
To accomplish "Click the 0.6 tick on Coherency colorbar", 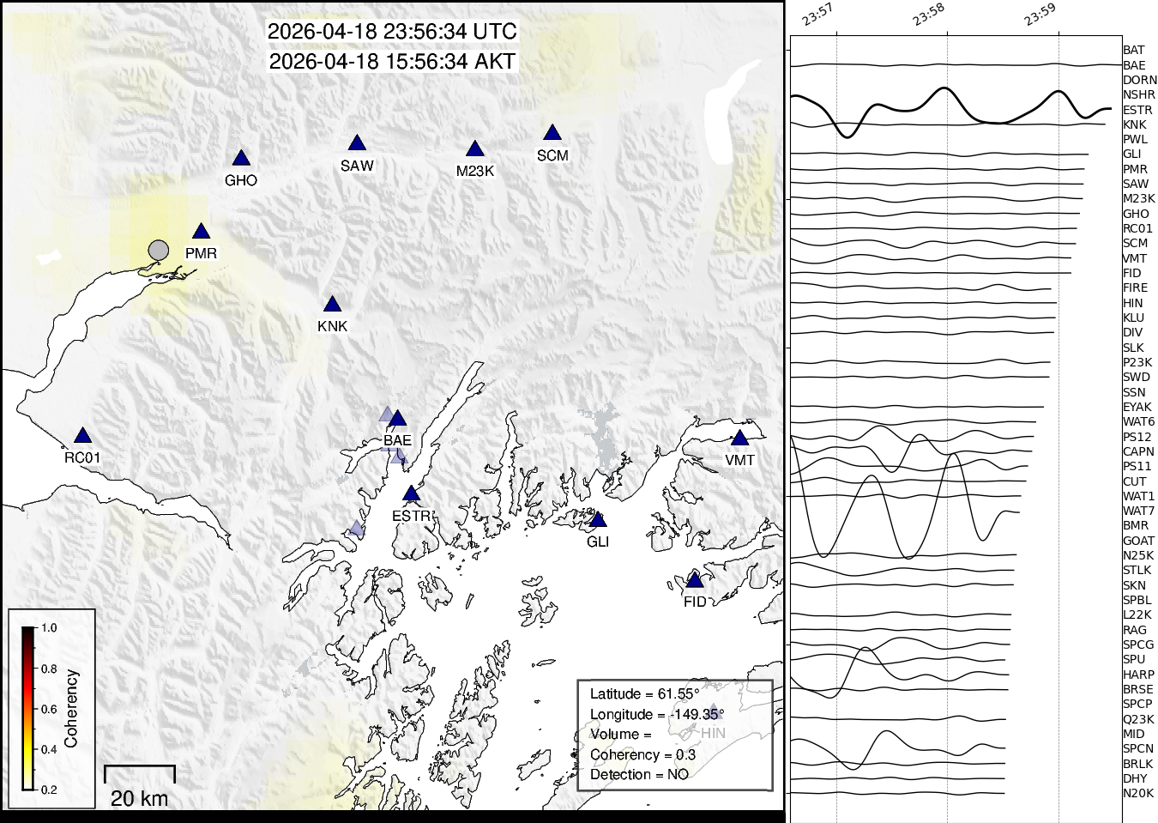I will coord(49,709).
